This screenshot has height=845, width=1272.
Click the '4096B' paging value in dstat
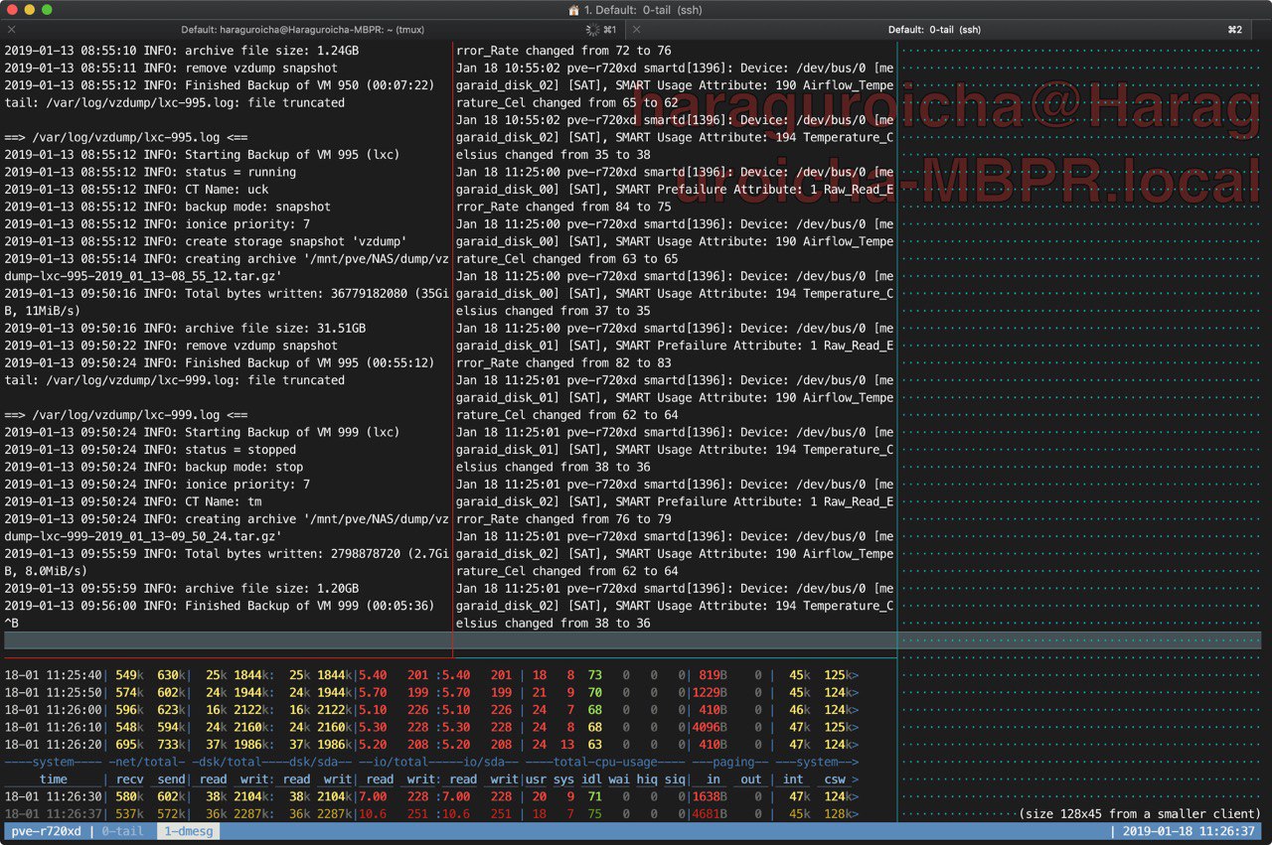pos(710,728)
